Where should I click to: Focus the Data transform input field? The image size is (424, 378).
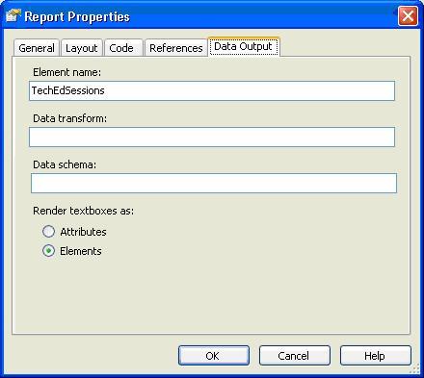point(212,138)
